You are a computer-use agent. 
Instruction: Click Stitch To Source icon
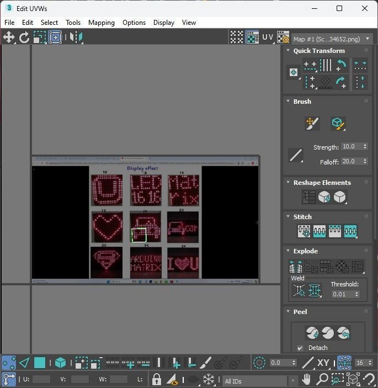335,231
